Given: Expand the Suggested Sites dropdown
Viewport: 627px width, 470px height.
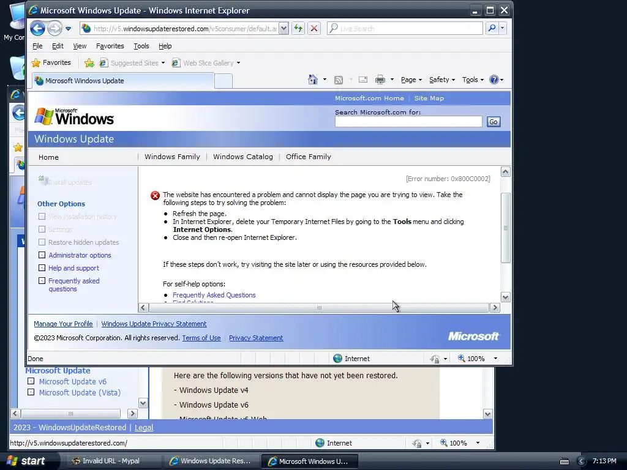Looking at the screenshot, I should (163, 63).
